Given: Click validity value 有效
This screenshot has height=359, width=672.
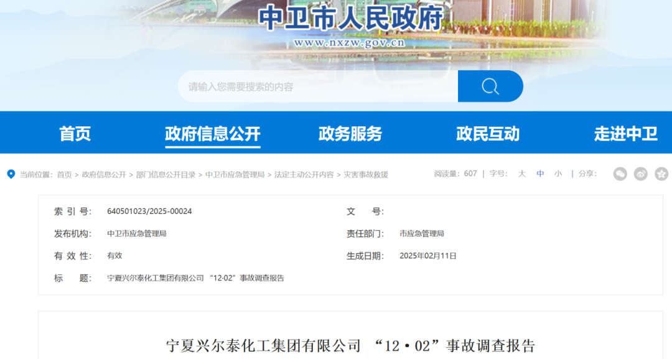Looking at the screenshot, I should tap(114, 256).
